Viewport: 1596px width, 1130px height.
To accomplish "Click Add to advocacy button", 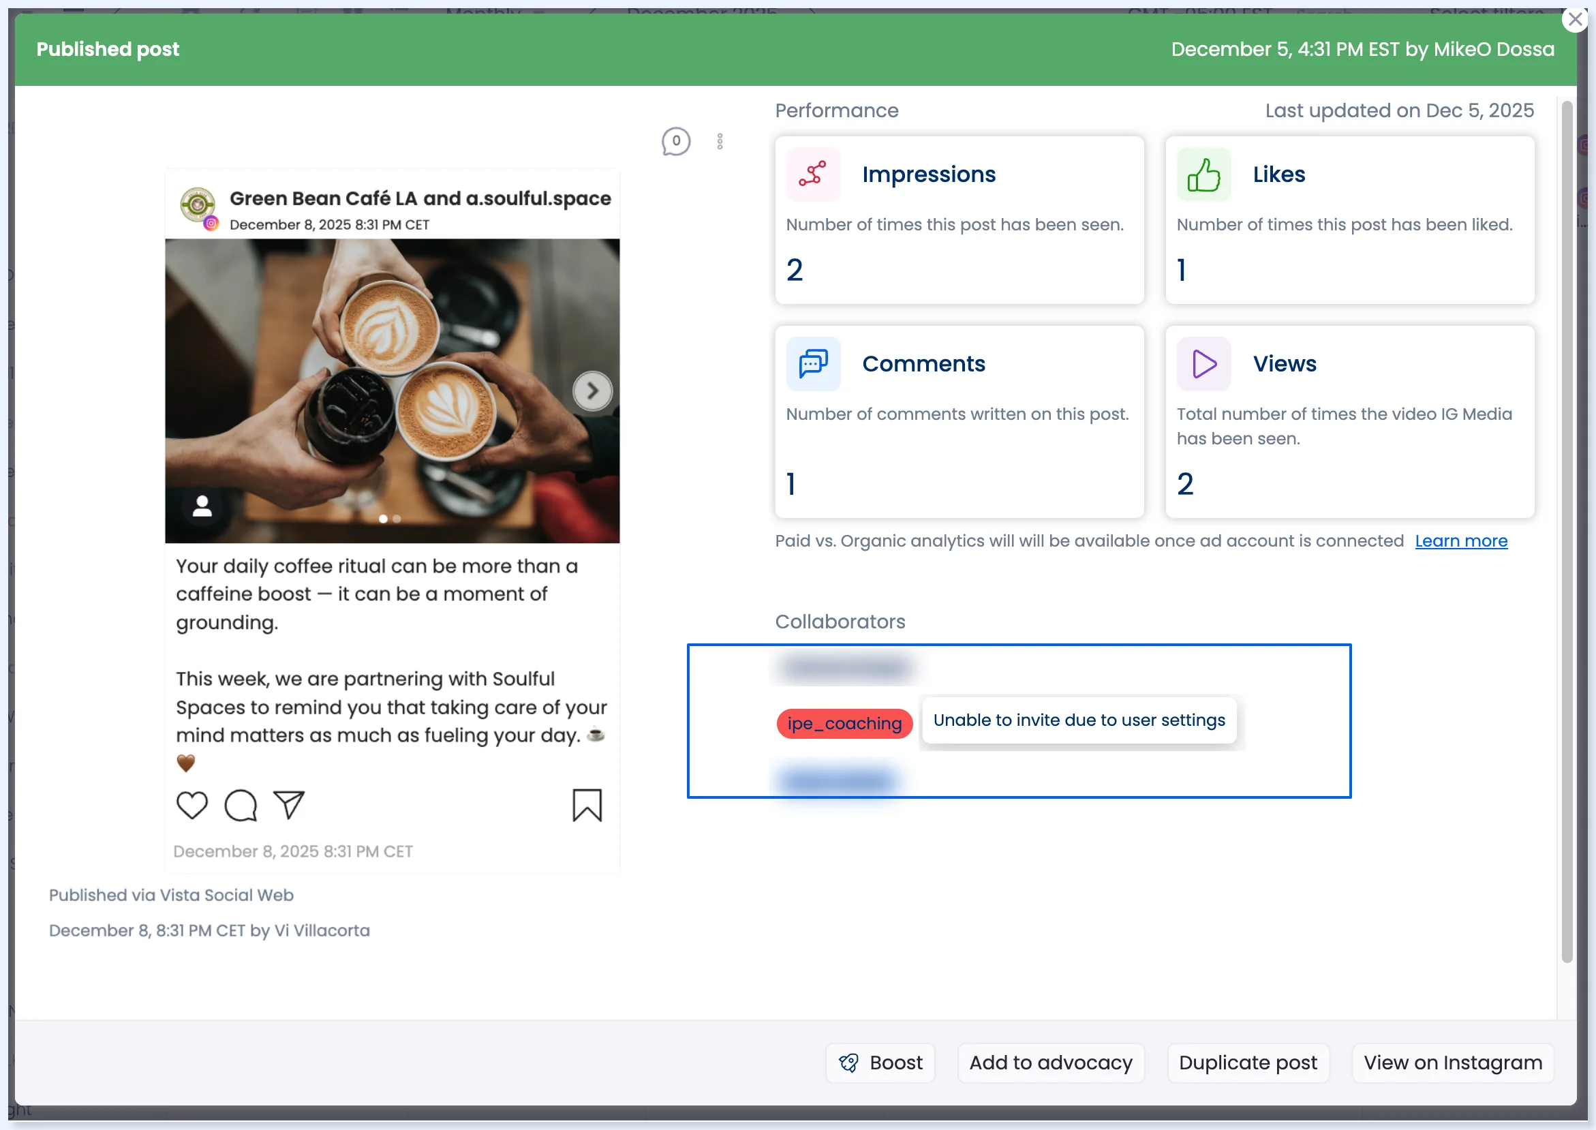I will point(1051,1063).
